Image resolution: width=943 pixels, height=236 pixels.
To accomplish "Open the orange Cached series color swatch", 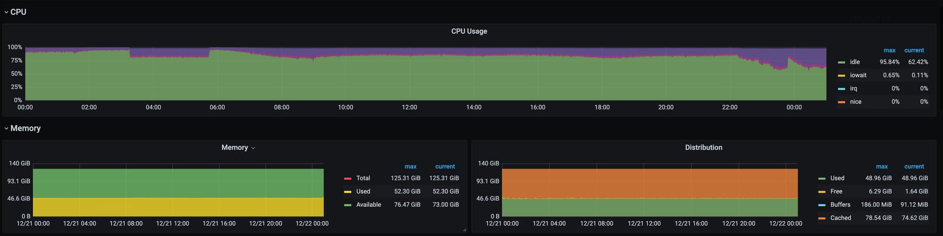I will click(x=822, y=218).
